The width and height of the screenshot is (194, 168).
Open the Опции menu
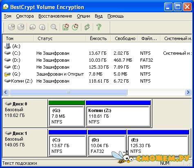[x=83, y=16]
